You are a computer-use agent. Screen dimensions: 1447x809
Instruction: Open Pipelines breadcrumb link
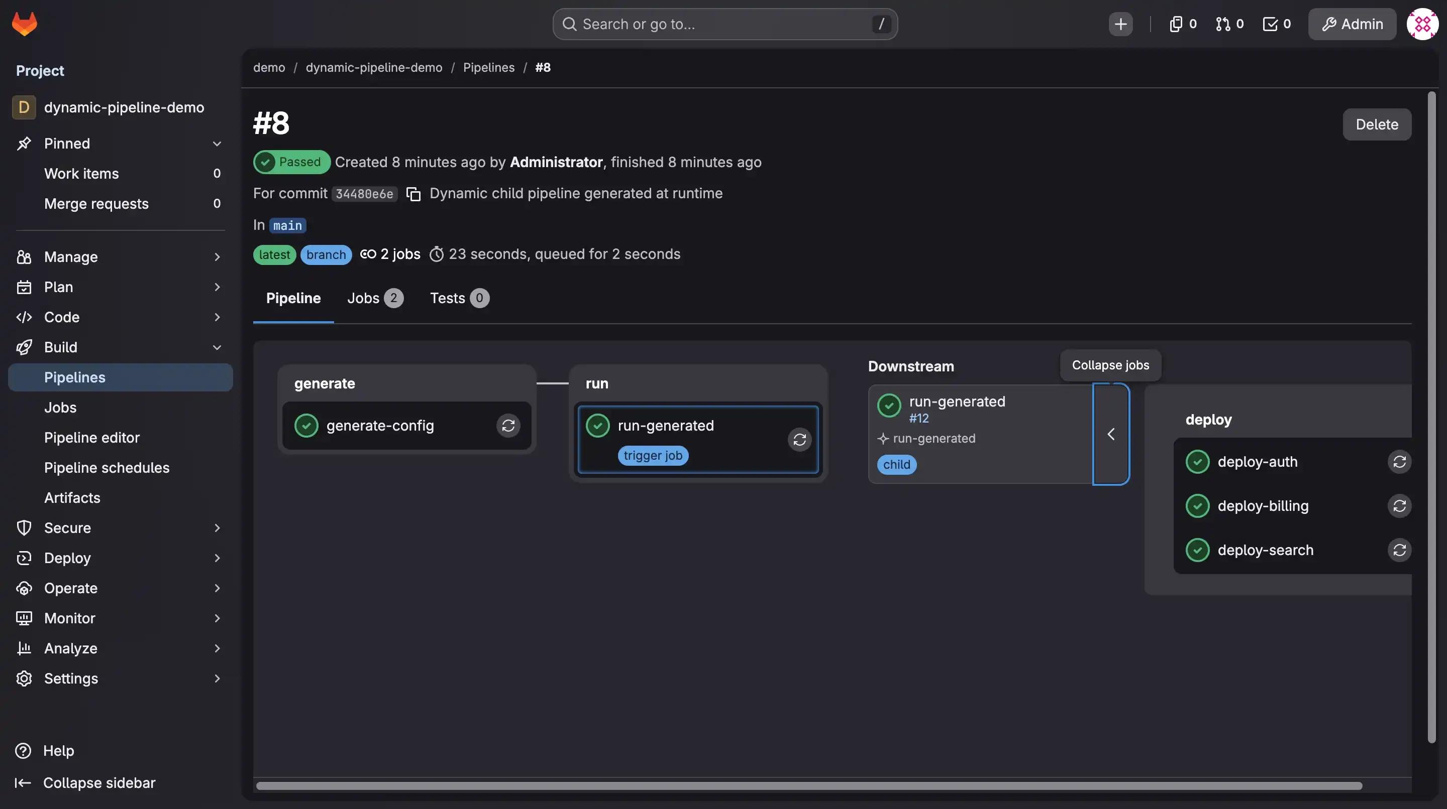tap(489, 67)
